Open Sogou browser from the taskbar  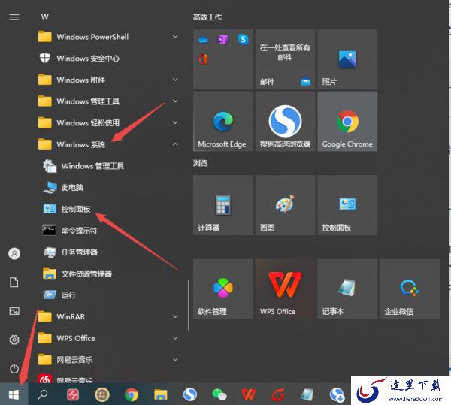(x=190, y=394)
